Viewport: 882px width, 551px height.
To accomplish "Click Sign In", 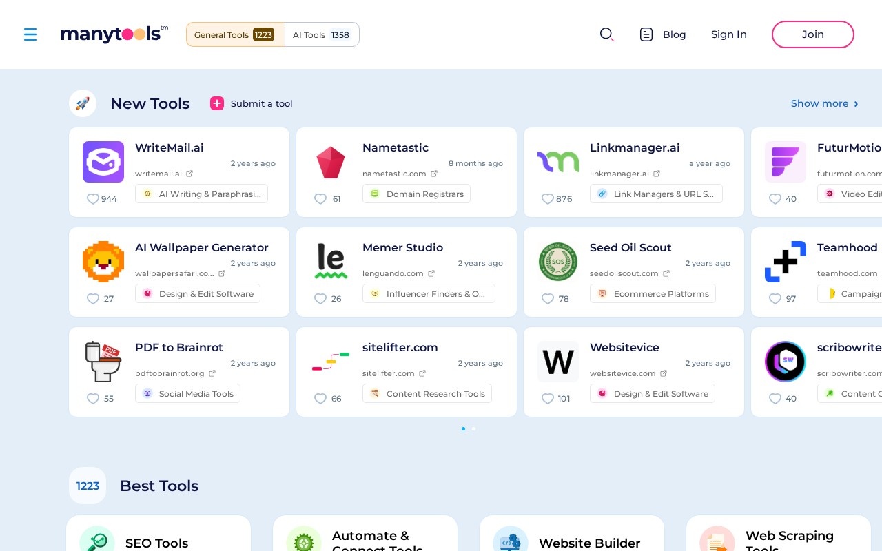I will [x=729, y=34].
